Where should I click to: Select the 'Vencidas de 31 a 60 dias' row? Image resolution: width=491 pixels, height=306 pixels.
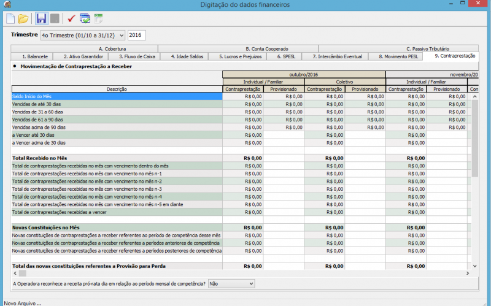(117, 112)
